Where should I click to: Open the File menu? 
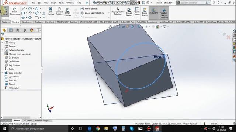click(x=34, y=3)
